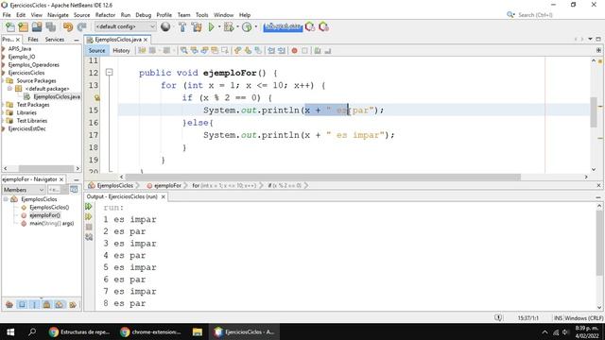Select ejemploFor() in Navigator
The image size is (605, 340).
coord(44,215)
